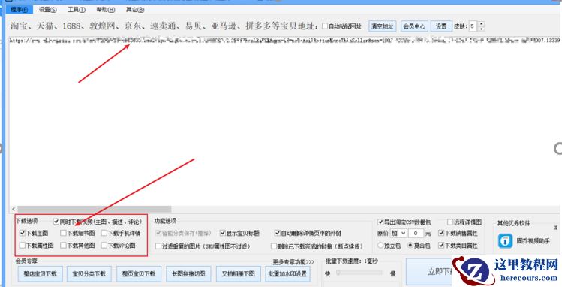562x287 pixels.
Task: Click the scrollbar left arrow
Action: tap(14, 209)
